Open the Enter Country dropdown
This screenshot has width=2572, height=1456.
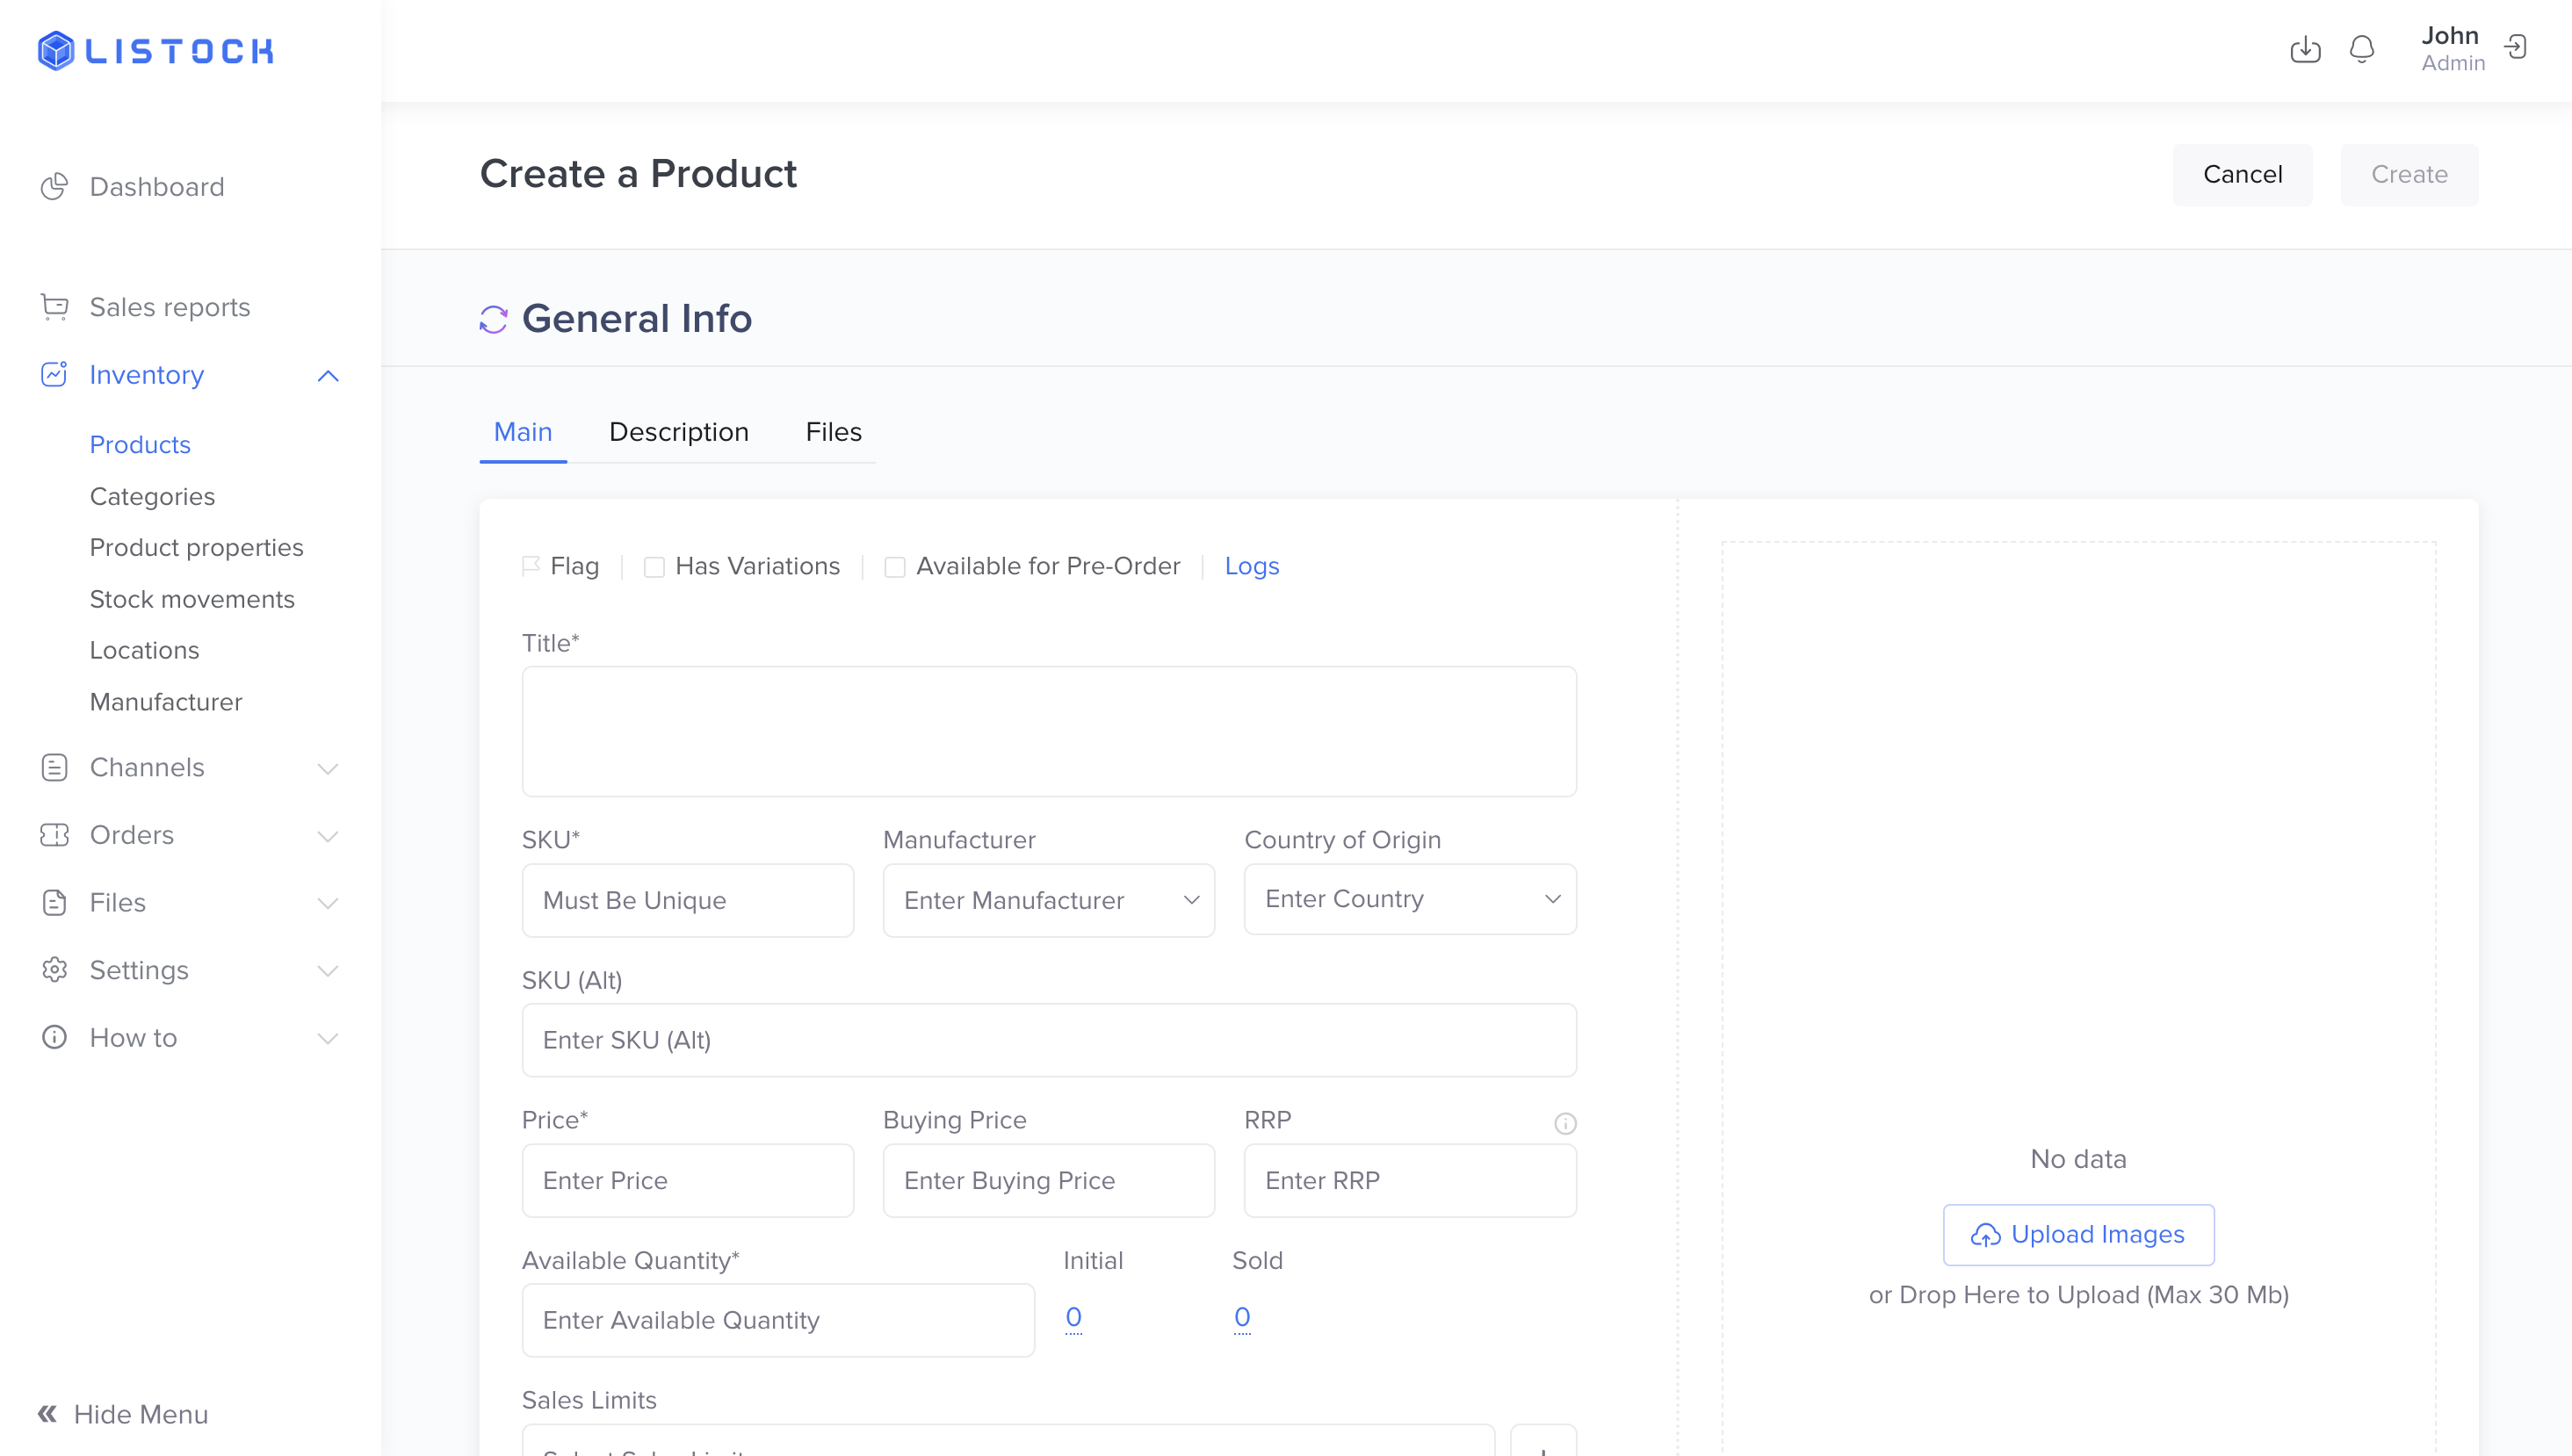click(1409, 899)
